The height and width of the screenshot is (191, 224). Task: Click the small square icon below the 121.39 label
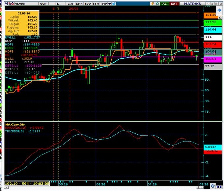coord(220,18)
